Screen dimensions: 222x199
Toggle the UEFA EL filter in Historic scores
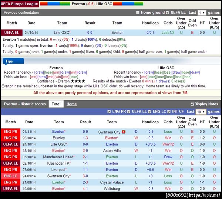tap(128, 112)
